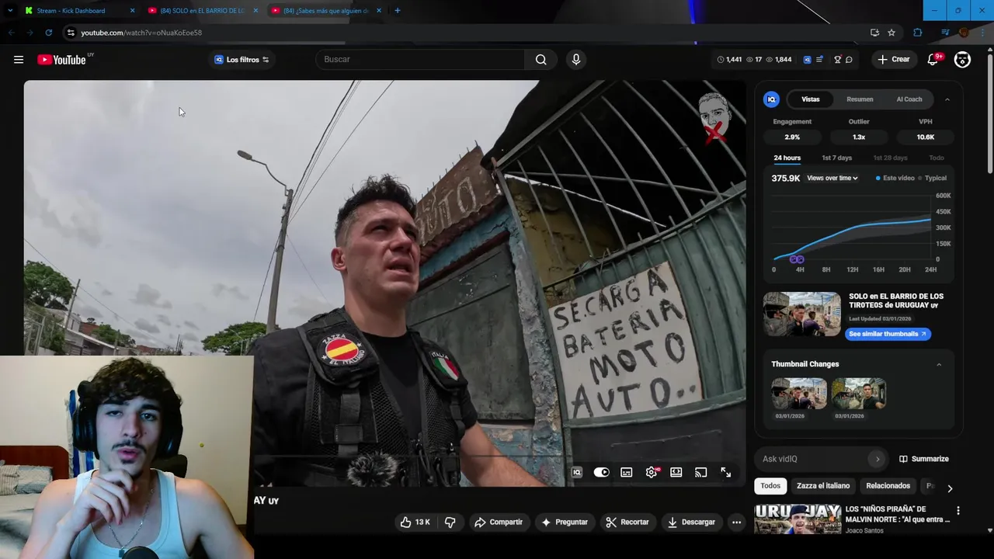
Task: Open the bear avatar account menu
Action: click(962, 60)
